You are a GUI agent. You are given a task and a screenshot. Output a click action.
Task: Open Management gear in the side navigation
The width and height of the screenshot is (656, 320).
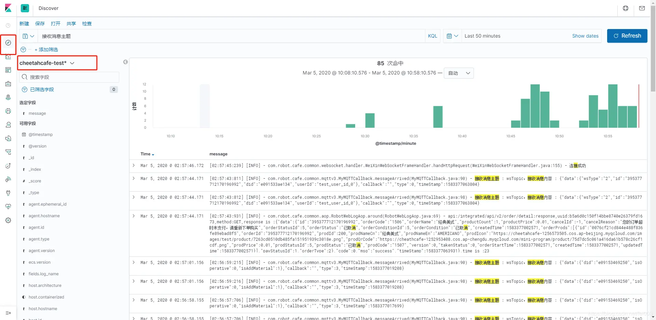point(8,220)
